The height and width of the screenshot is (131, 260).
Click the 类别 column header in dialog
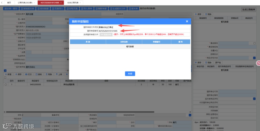pyautogui.click(x=88, y=42)
